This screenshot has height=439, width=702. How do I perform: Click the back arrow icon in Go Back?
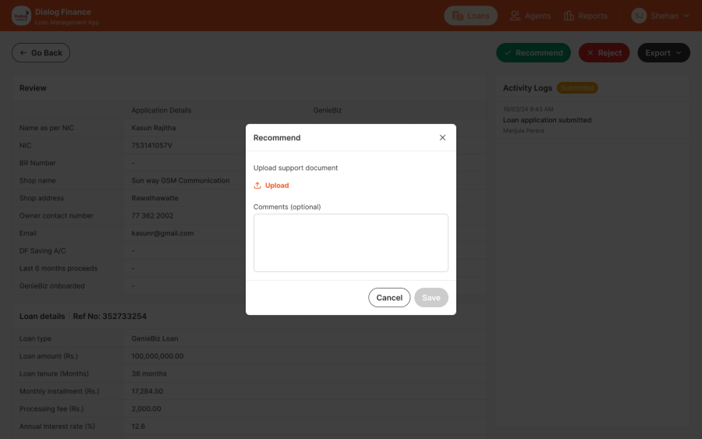23,53
